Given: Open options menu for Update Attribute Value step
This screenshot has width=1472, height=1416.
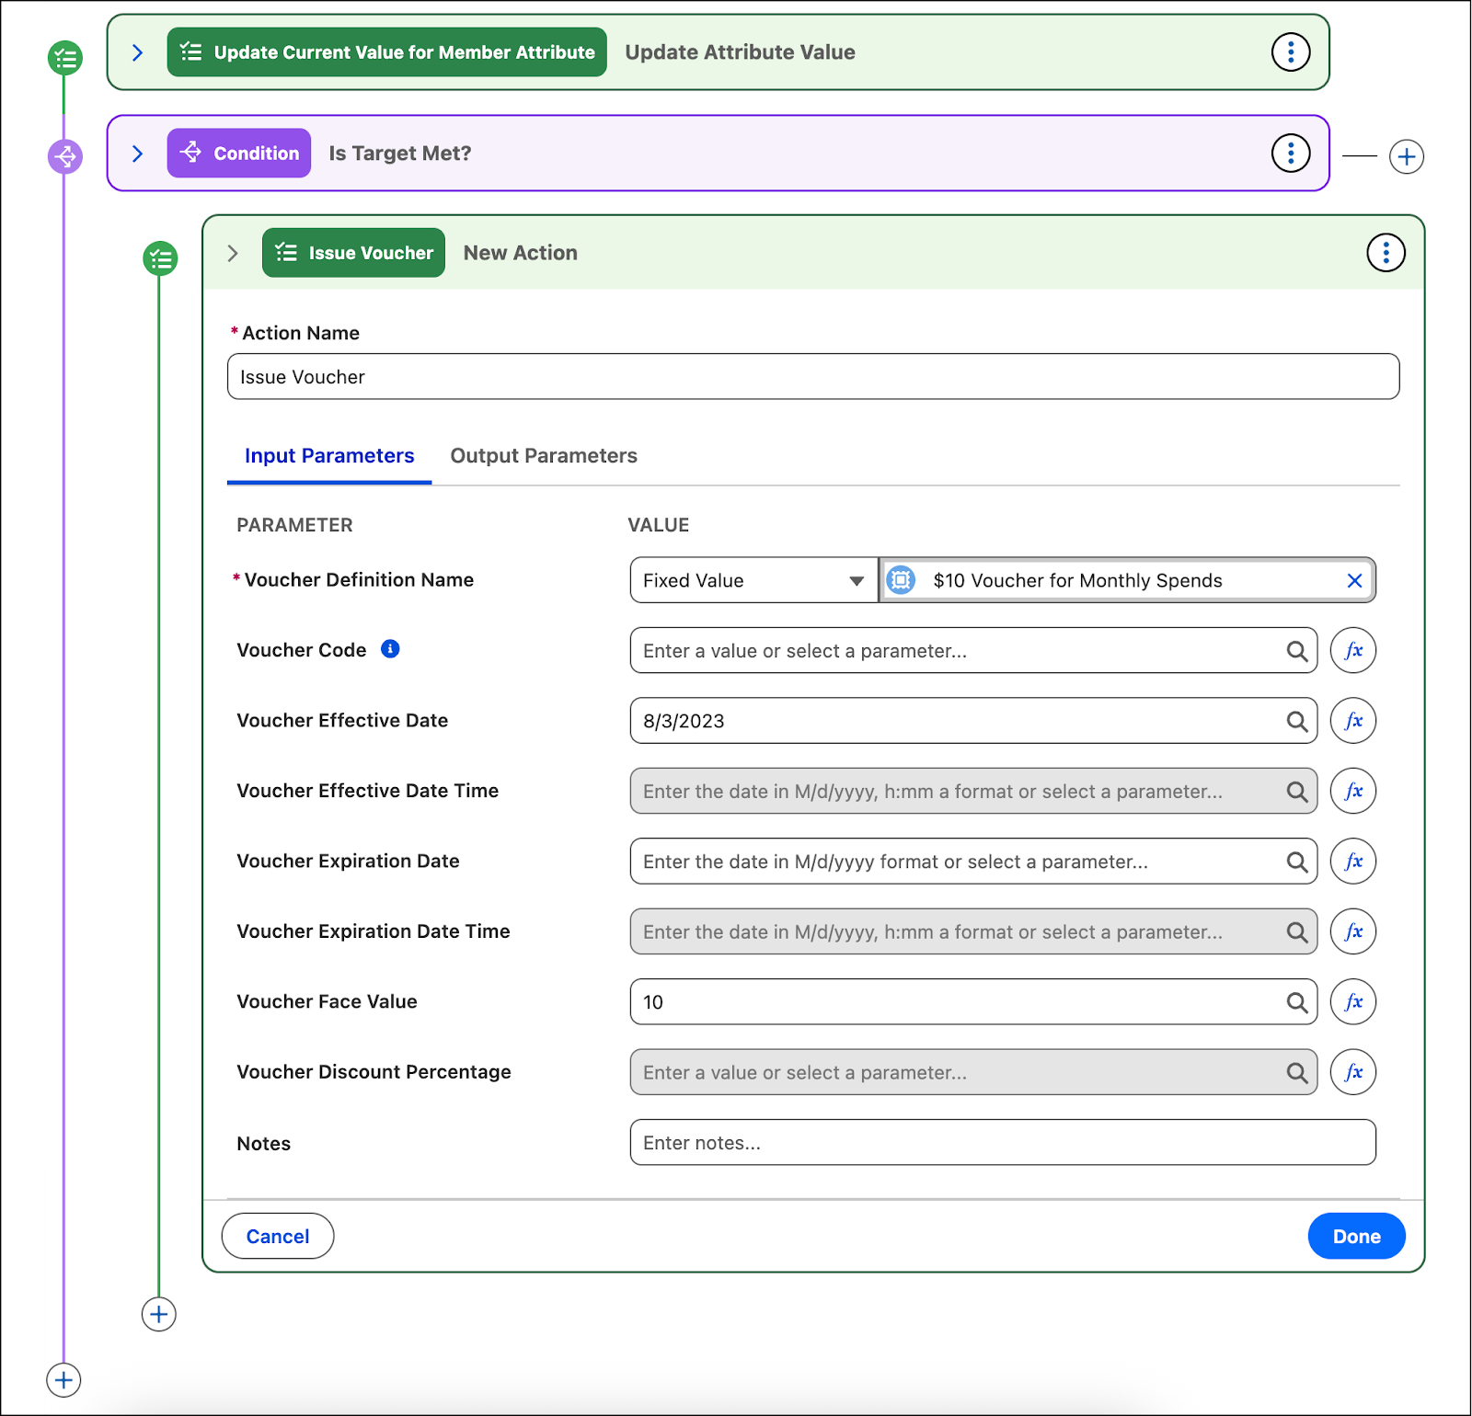Looking at the screenshot, I should point(1290,52).
